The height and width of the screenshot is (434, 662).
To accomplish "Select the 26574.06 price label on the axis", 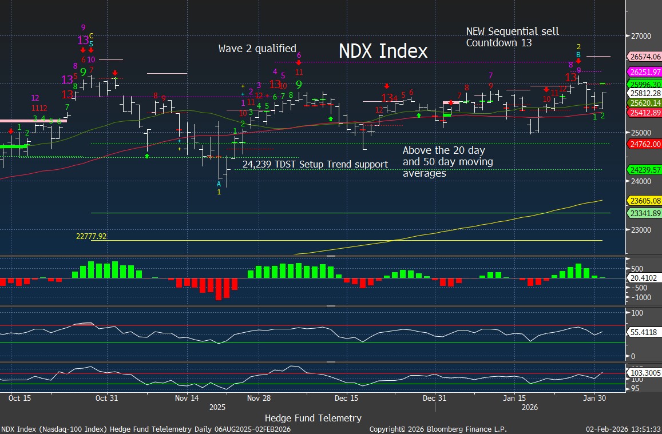I will pyautogui.click(x=645, y=57).
